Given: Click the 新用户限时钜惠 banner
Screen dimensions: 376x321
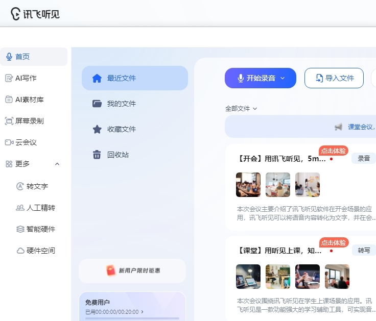Looking at the screenshot, I should (132, 270).
